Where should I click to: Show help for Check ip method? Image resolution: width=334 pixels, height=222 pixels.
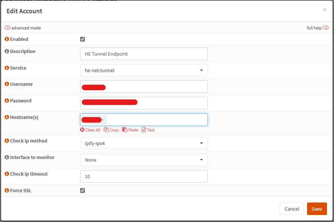pyautogui.click(x=7, y=141)
